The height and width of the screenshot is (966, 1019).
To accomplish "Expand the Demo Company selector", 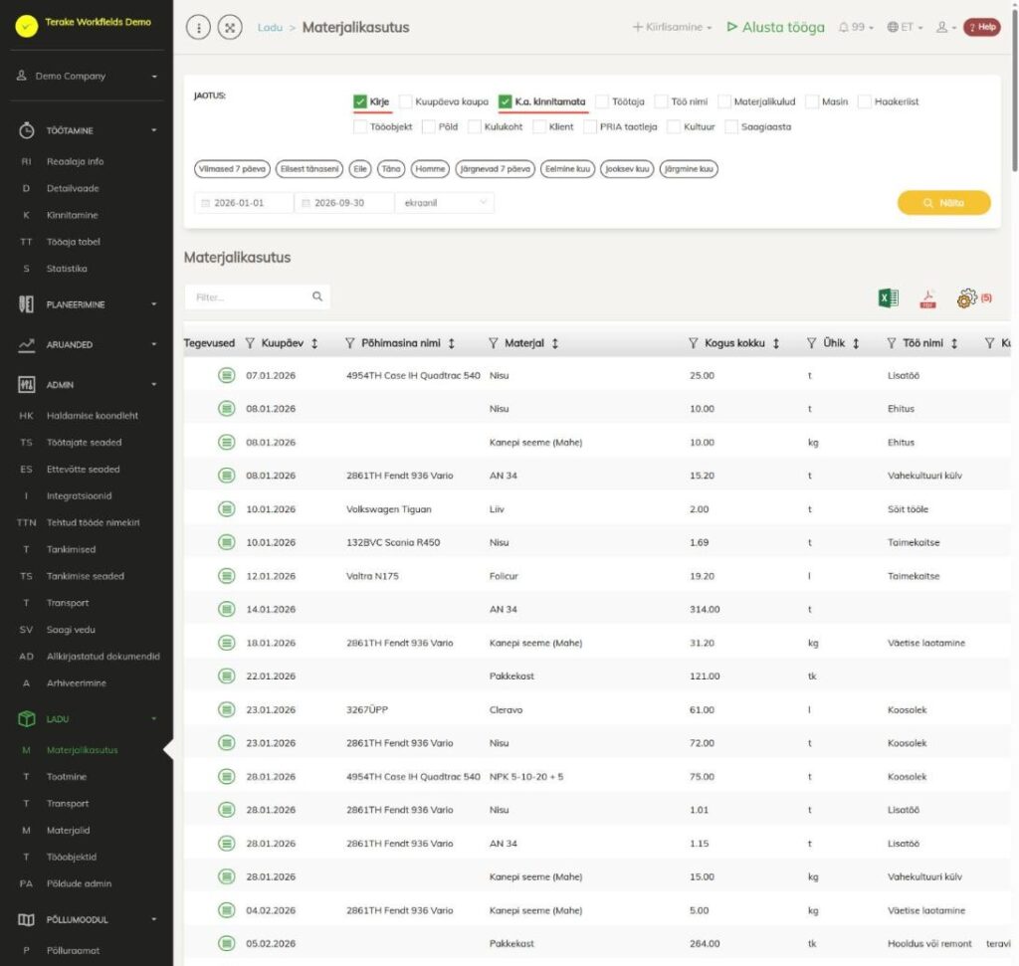I will tap(88, 76).
